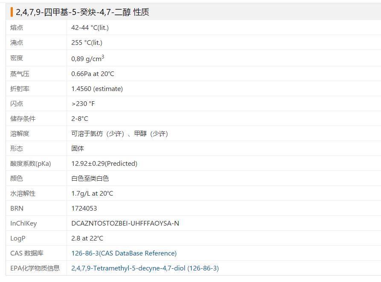Open the 126-86-3 CAS DataBase Reference link
Image resolution: width=381 pixels, height=282 pixels.
point(124,253)
